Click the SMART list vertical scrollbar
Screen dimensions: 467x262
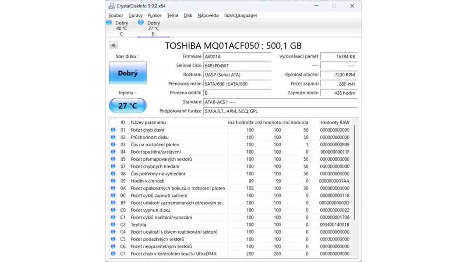pos(355,172)
